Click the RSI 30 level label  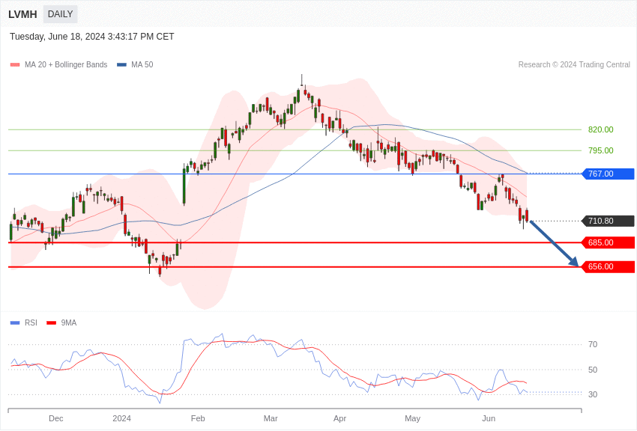593,394
